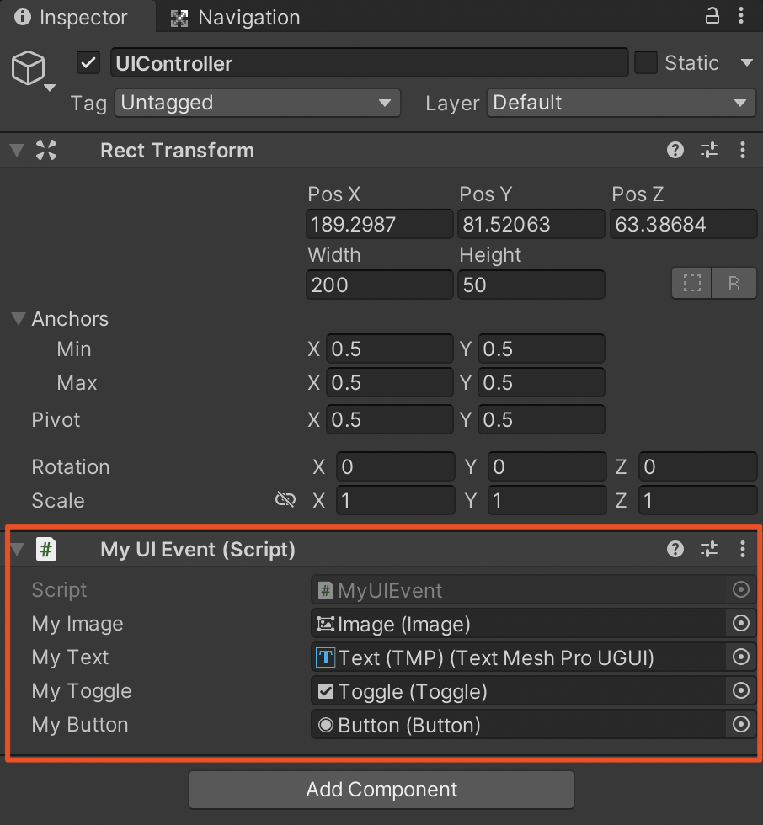Click the Raw edit mode R button
Viewport: 763px width, 825px height.
pyautogui.click(x=734, y=283)
